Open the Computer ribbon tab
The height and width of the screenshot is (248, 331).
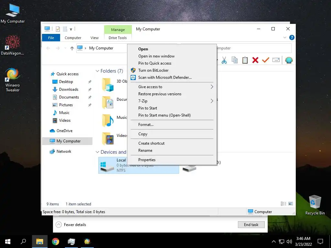coord(73,38)
